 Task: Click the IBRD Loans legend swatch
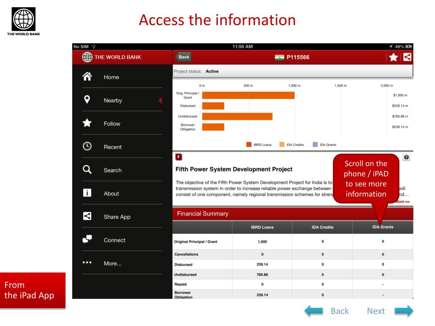[x=249, y=144]
